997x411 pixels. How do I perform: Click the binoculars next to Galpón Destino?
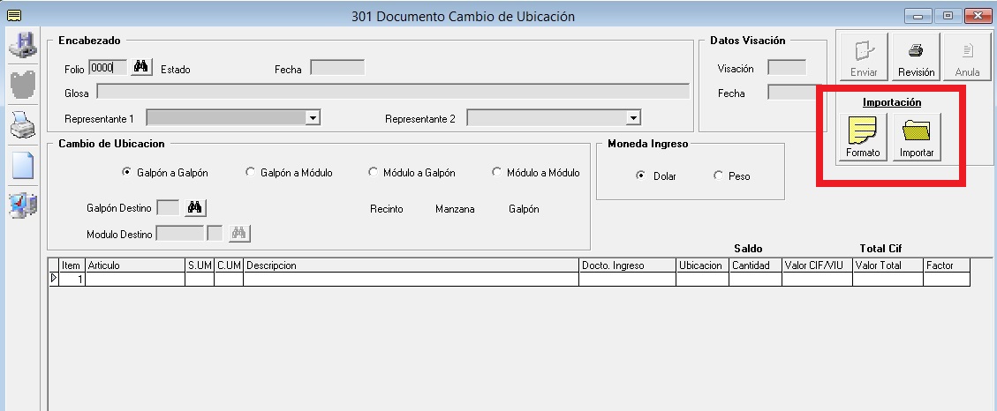pyautogui.click(x=195, y=207)
